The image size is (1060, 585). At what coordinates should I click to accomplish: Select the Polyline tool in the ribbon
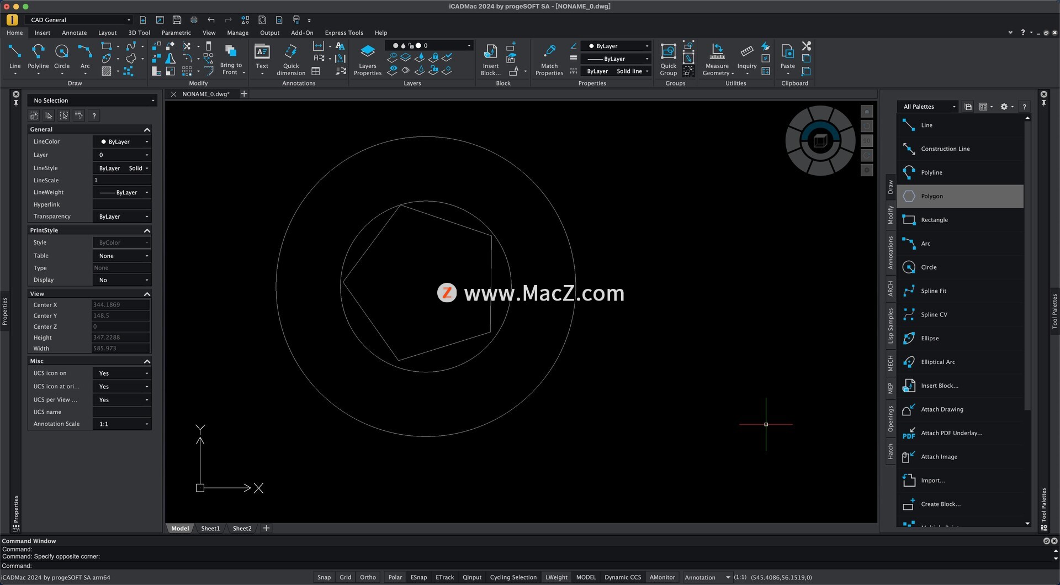coord(38,57)
